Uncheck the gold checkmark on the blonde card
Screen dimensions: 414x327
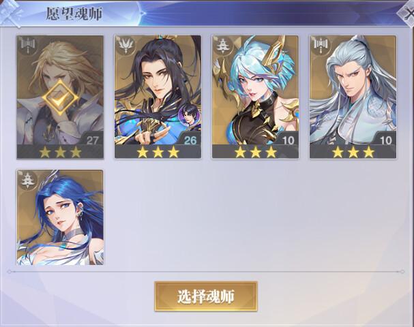point(60,98)
